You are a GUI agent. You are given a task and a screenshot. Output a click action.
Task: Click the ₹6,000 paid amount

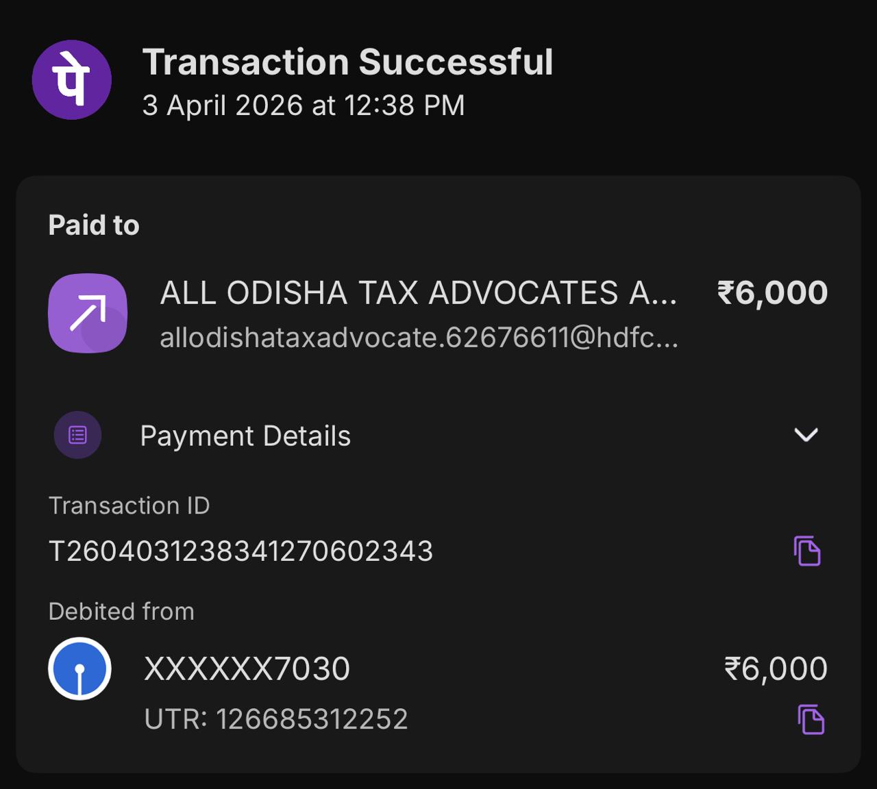coord(772,293)
